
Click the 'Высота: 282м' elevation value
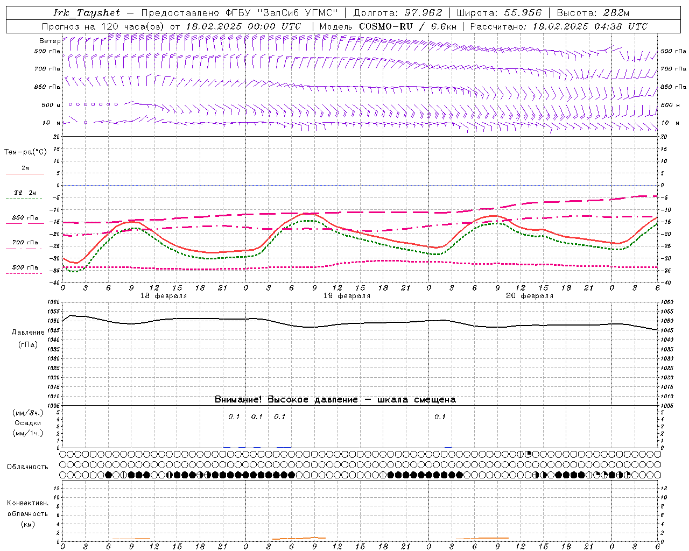[x=593, y=13]
